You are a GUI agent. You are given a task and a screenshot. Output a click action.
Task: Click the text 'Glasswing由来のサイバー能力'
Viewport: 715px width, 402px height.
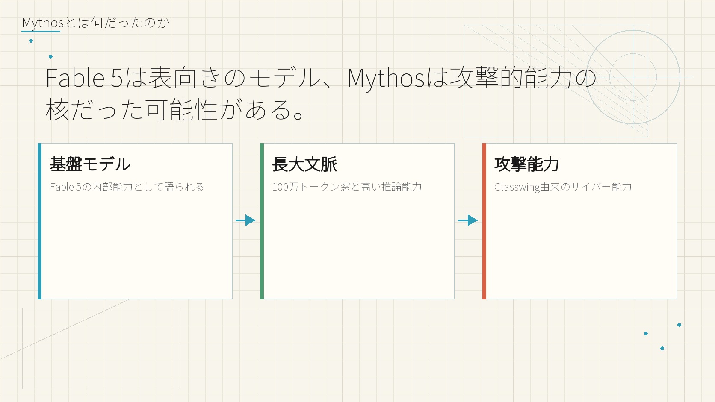563,187
